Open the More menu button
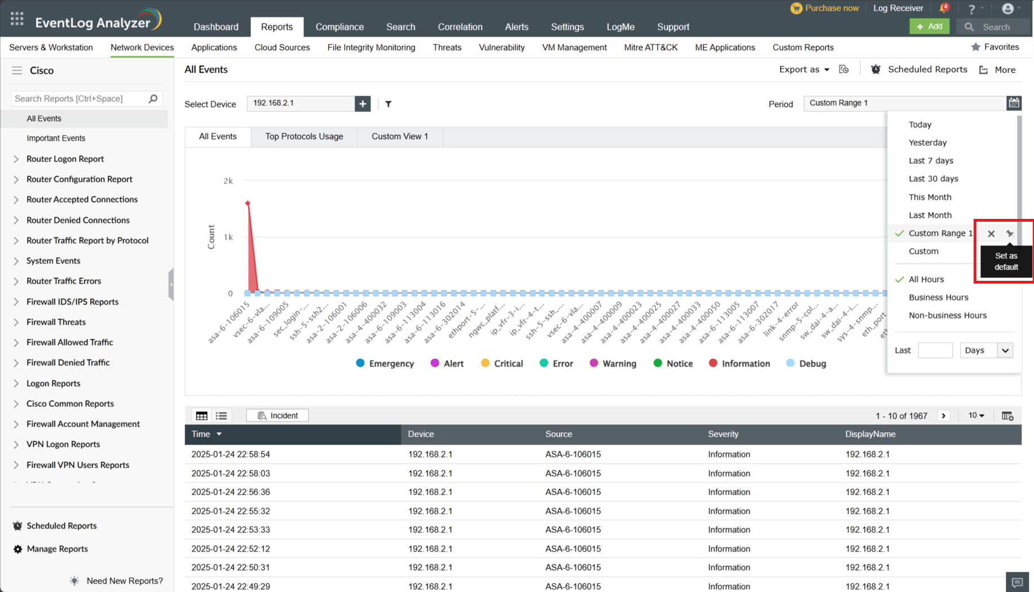Screen dimensions: 1034x592 click(x=998, y=70)
